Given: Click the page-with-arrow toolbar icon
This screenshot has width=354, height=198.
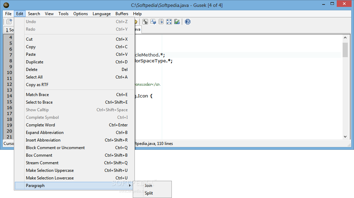Looking at the screenshot, I should click(x=161, y=22).
